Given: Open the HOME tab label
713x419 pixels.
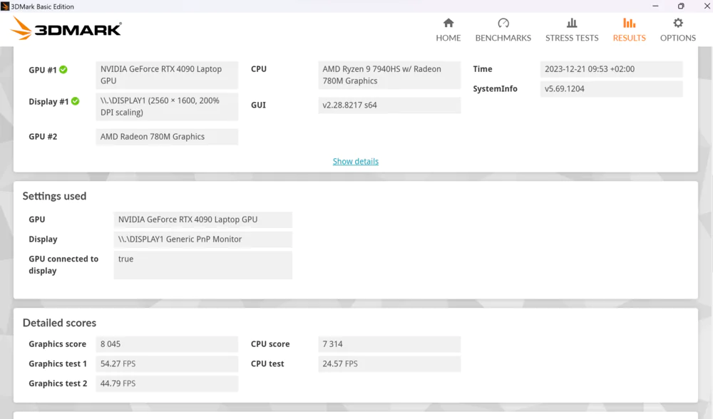Looking at the screenshot, I should (448, 38).
